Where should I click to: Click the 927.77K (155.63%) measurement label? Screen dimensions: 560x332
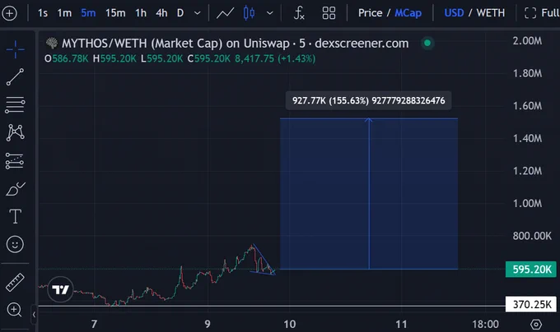[369, 100]
